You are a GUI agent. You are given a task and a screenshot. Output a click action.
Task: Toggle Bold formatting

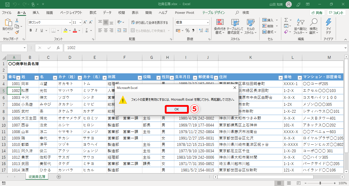click(x=31, y=30)
